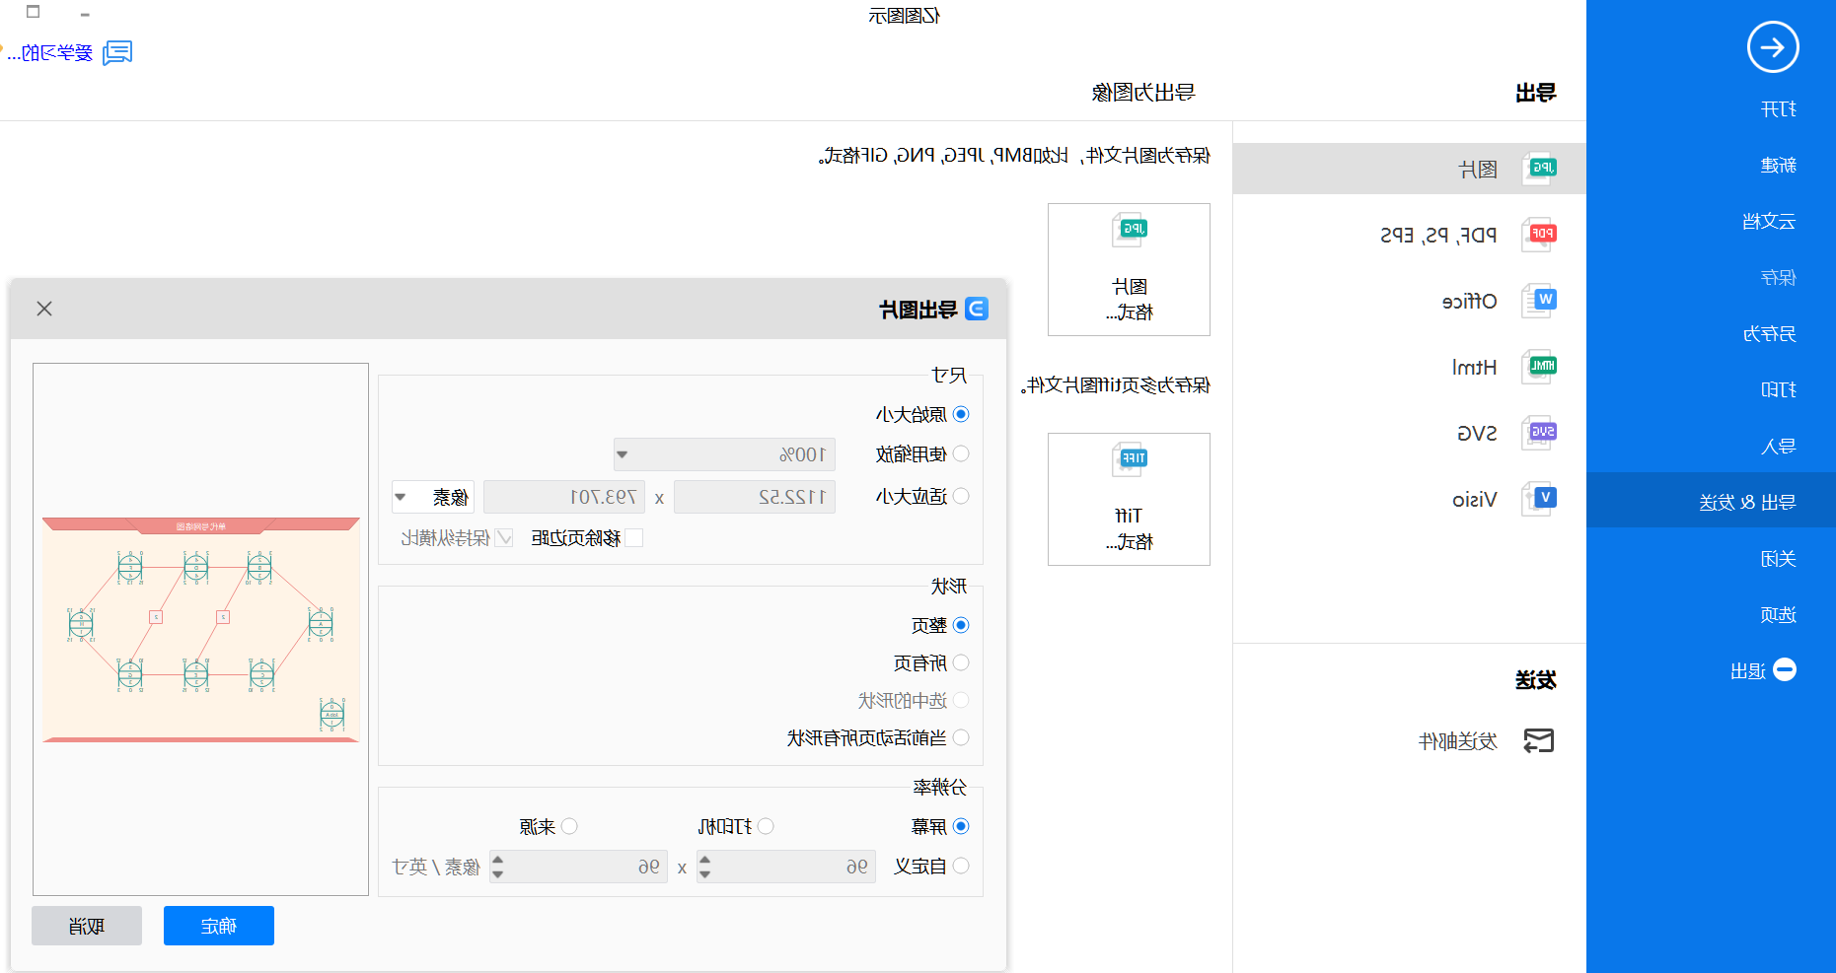Choose the SVG export icon
Viewport: 1836px width, 973px height.
1539,433
